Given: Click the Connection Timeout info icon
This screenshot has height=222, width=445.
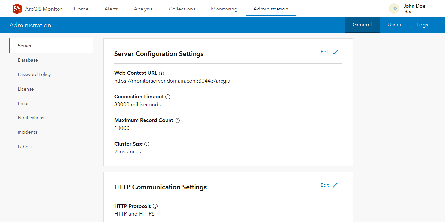Looking at the screenshot, I should point(168,97).
